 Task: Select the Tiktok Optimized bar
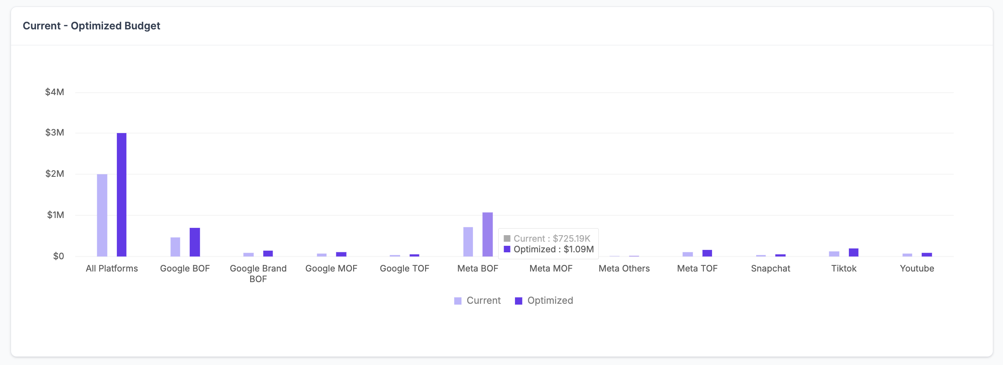tap(853, 252)
